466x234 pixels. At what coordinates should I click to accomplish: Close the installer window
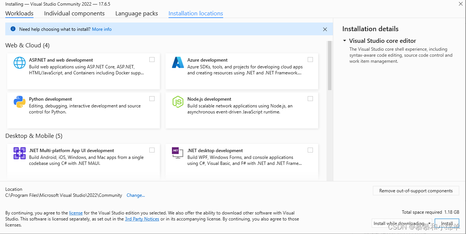[460, 4]
